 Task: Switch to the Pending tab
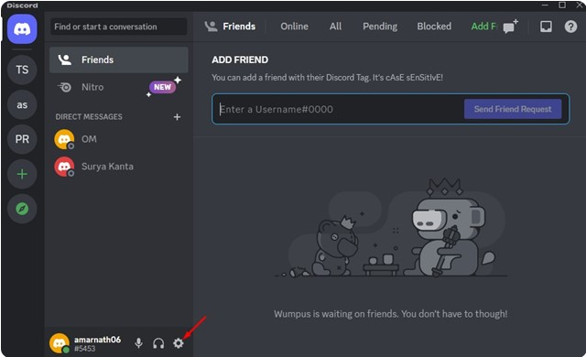(380, 27)
